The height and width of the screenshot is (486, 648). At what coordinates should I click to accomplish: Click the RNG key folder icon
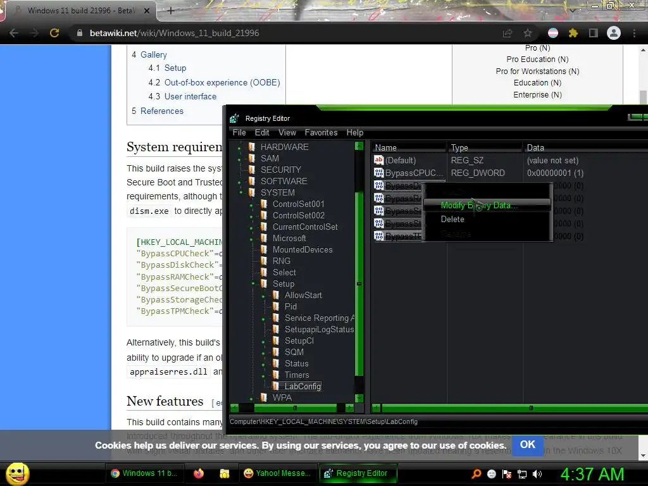263,261
